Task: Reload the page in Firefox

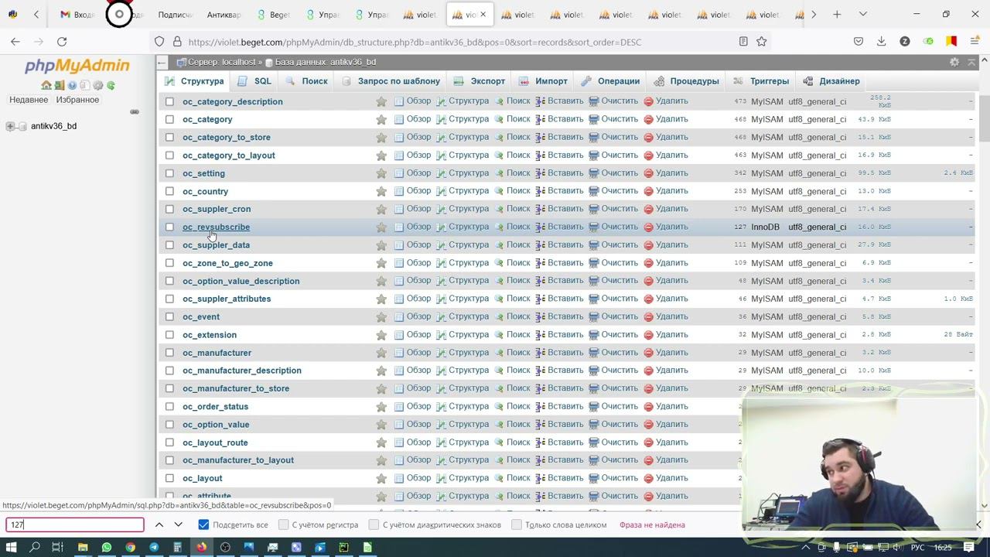Action: tap(62, 42)
